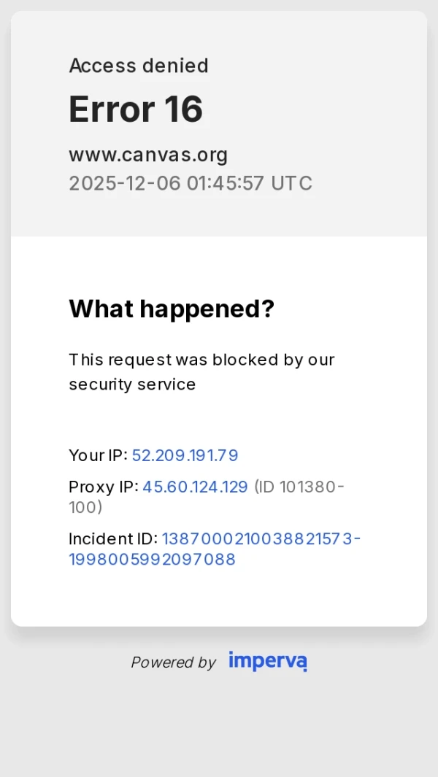438x777 pixels.
Task: Click the "Your IP:" label
Action: 98,455
